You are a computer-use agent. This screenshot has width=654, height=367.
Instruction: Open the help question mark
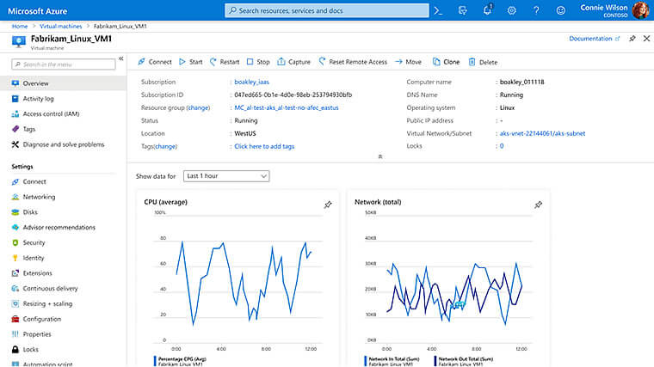(x=536, y=11)
